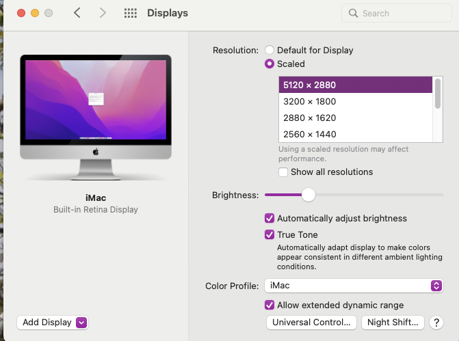Enable Show all resolutions checkbox
The width and height of the screenshot is (459, 341).
click(x=283, y=172)
